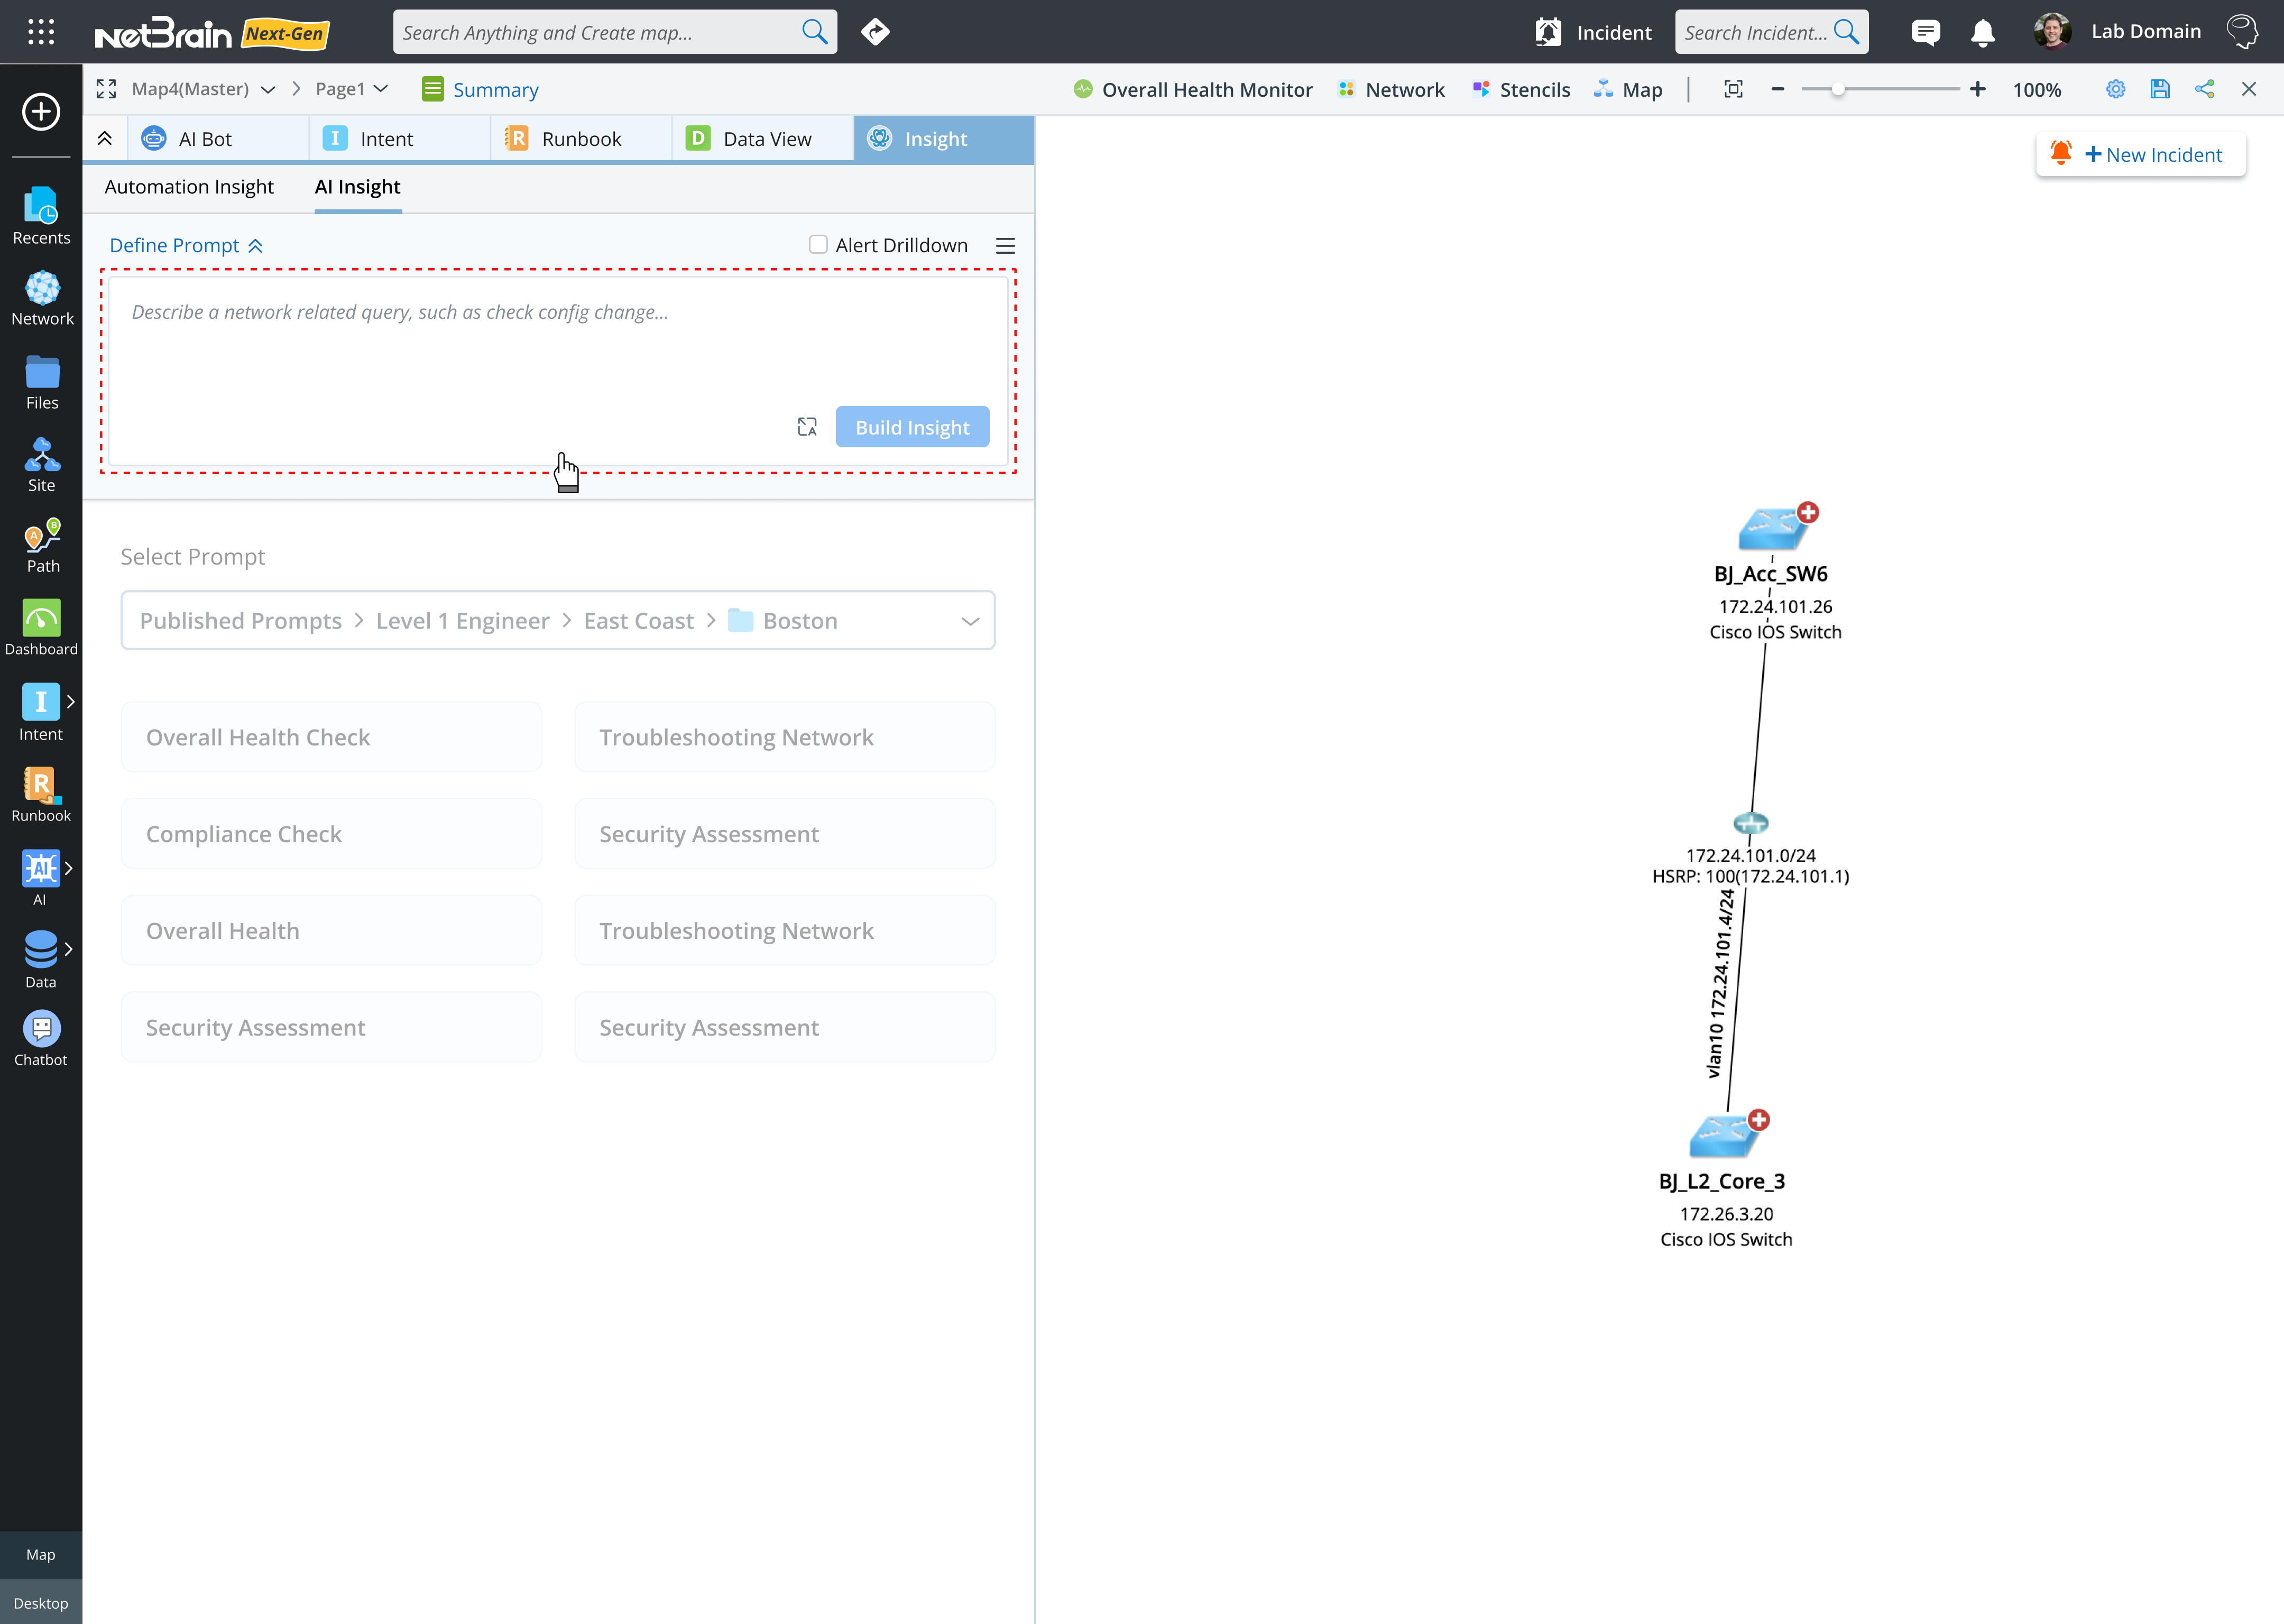Collapse the left panel with double-chevron
This screenshot has height=1624, width=2284.
(105, 139)
